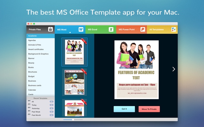Select the Banner category
This screenshot has width=204, height=127.
coord(41,58)
